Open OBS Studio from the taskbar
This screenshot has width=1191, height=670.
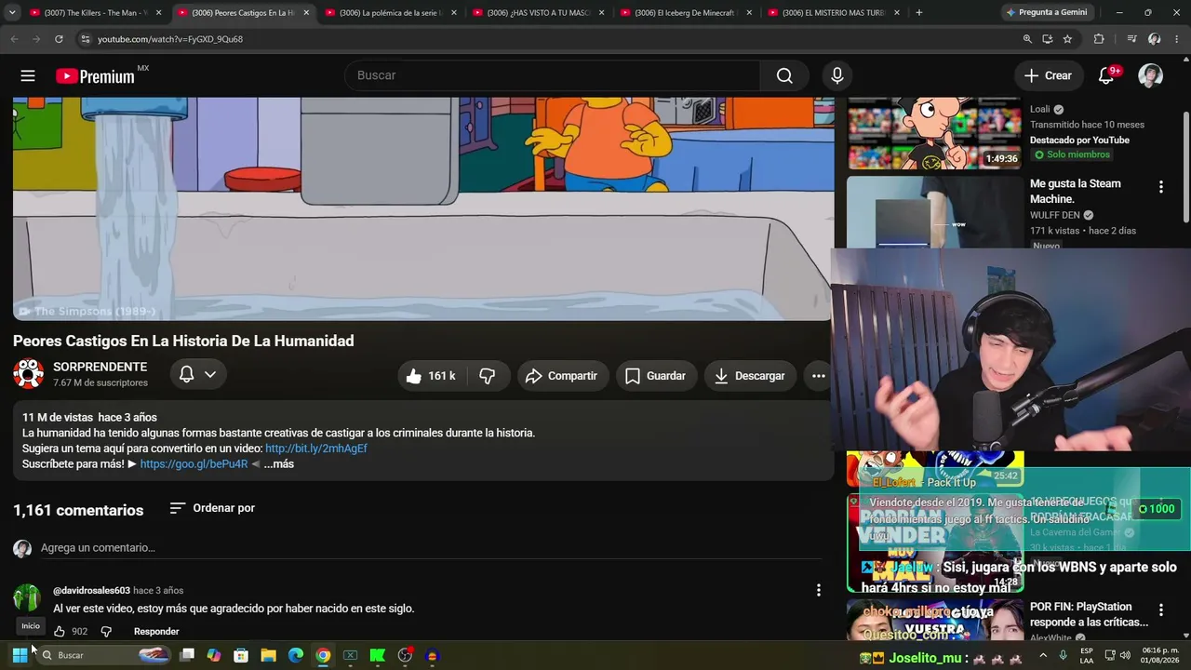coord(405,655)
